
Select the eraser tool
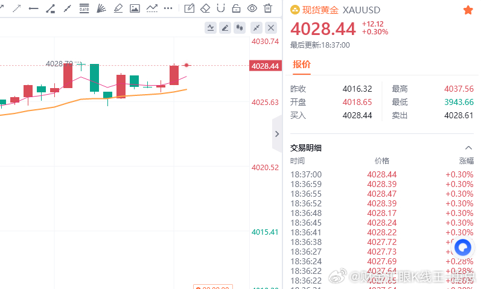(205, 8)
